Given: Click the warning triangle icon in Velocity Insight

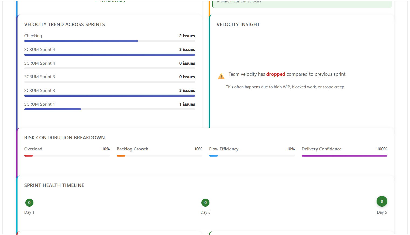Looking at the screenshot, I should 221,76.
